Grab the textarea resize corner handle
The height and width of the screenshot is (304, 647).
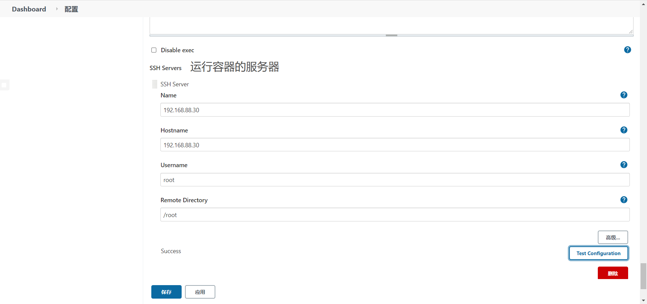tap(630, 31)
